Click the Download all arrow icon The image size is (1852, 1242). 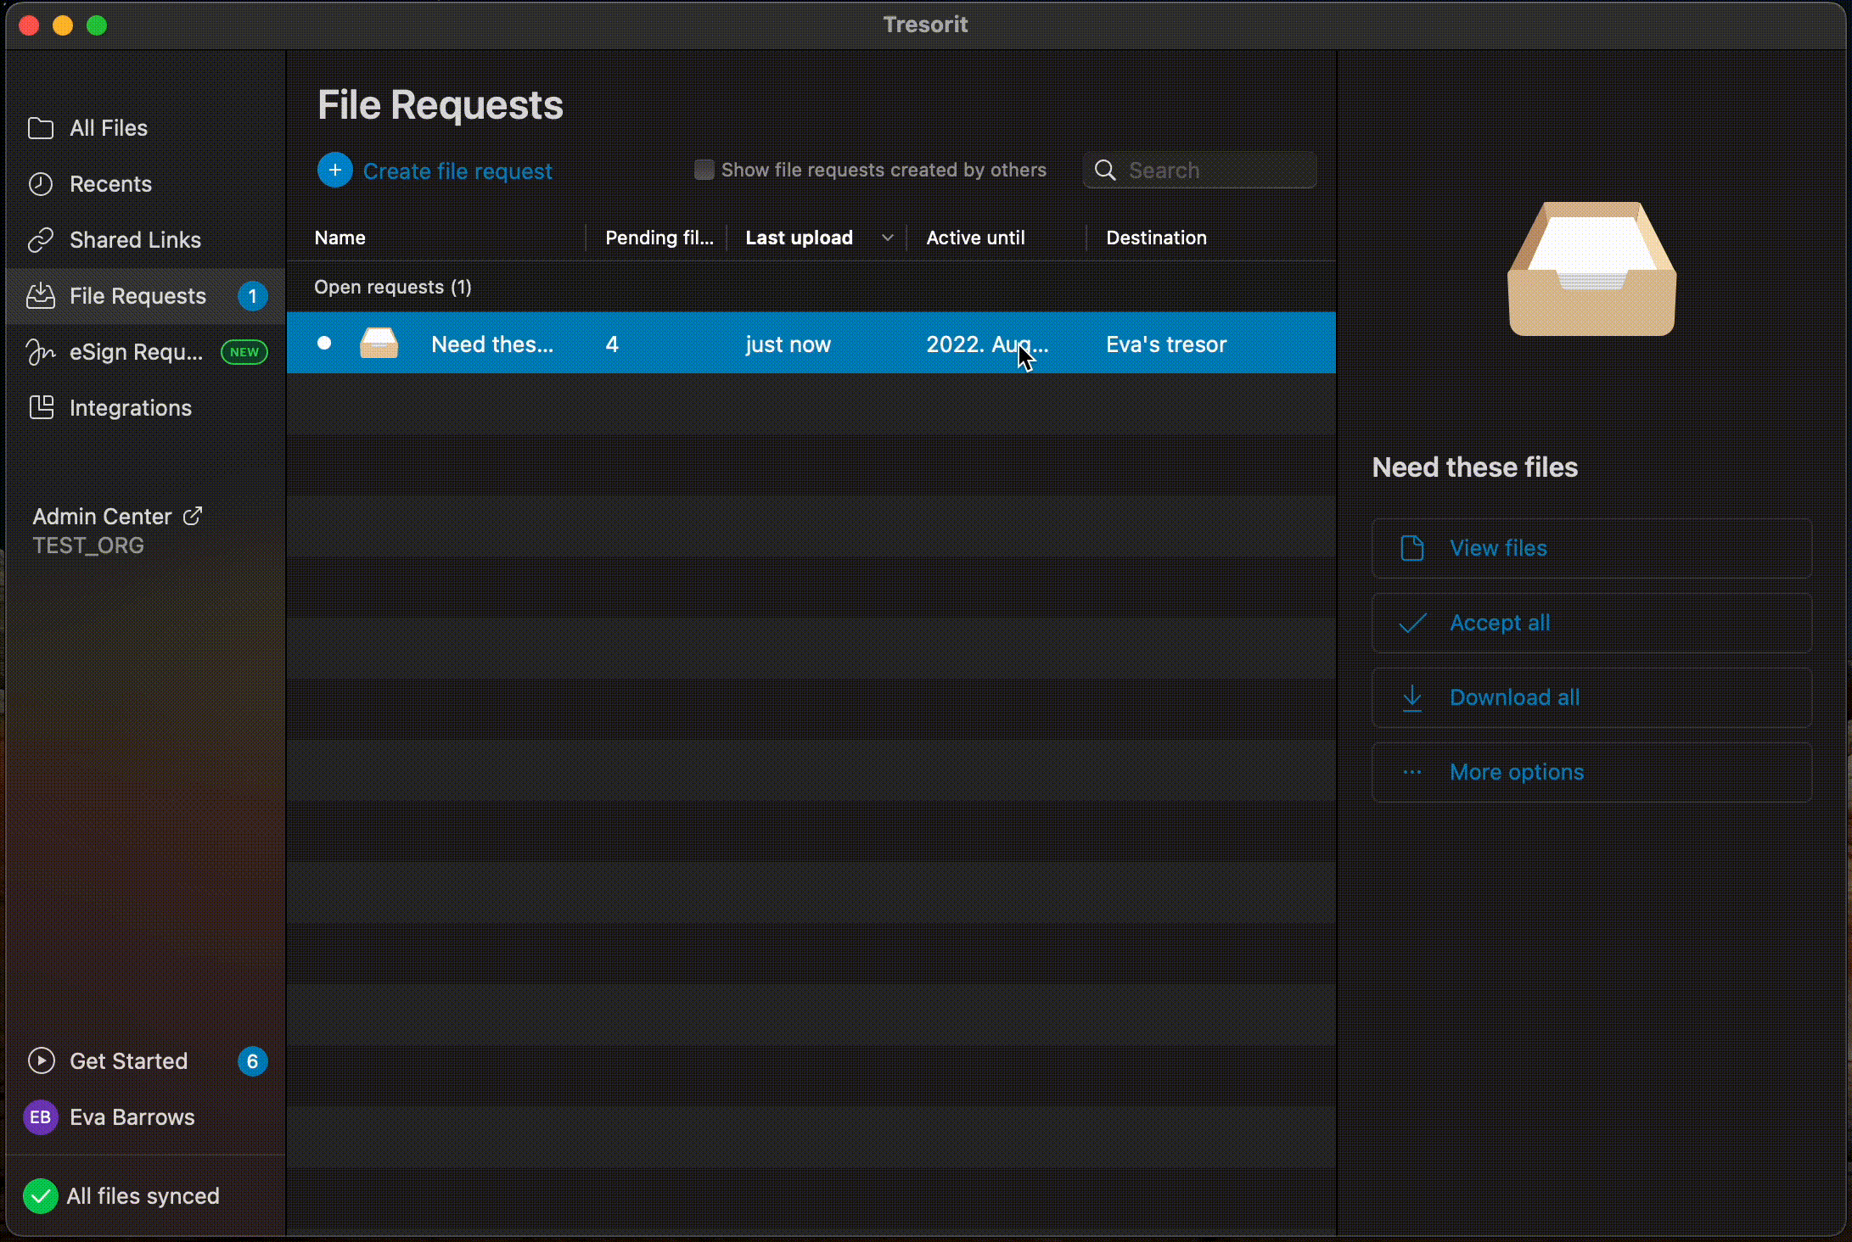click(x=1412, y=698)
